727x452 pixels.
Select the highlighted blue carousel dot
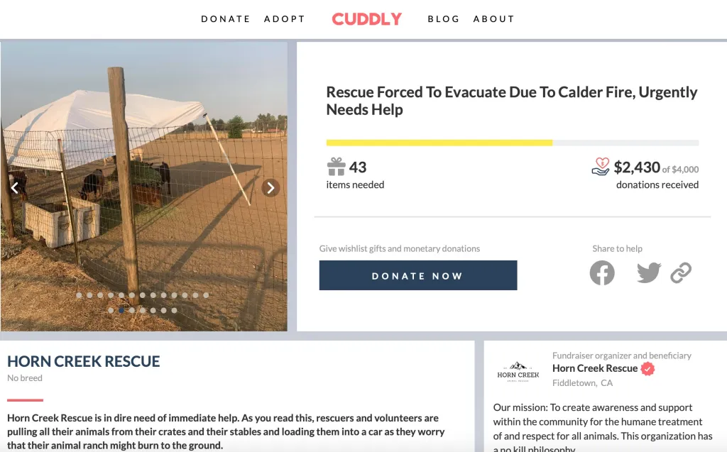click(121, 310)
